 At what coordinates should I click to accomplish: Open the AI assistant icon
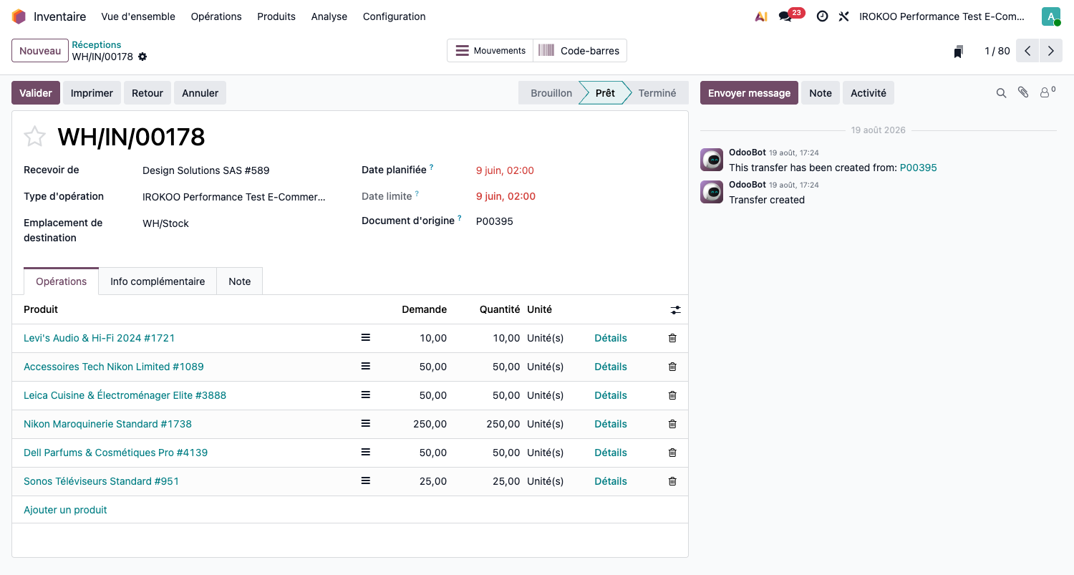tap(761, 16)
